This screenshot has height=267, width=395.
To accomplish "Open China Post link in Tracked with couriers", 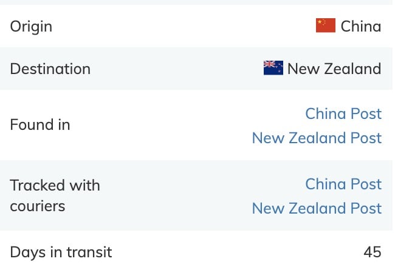I will click(x=343, y=184).
